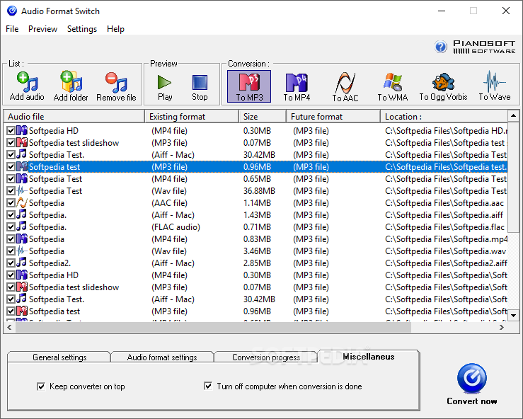Select To AAC conversion

pyautogui.click(x=345, y=86)
